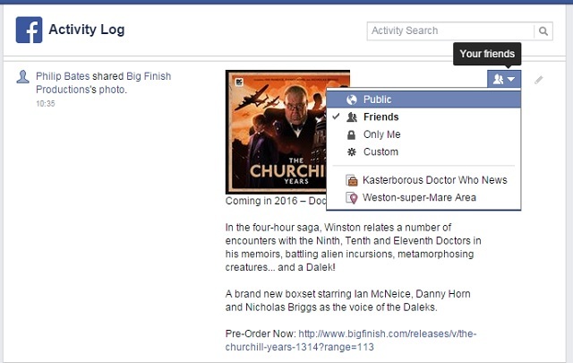Open the Custom audience option
573x363 pixels.
tap(423, 151)
